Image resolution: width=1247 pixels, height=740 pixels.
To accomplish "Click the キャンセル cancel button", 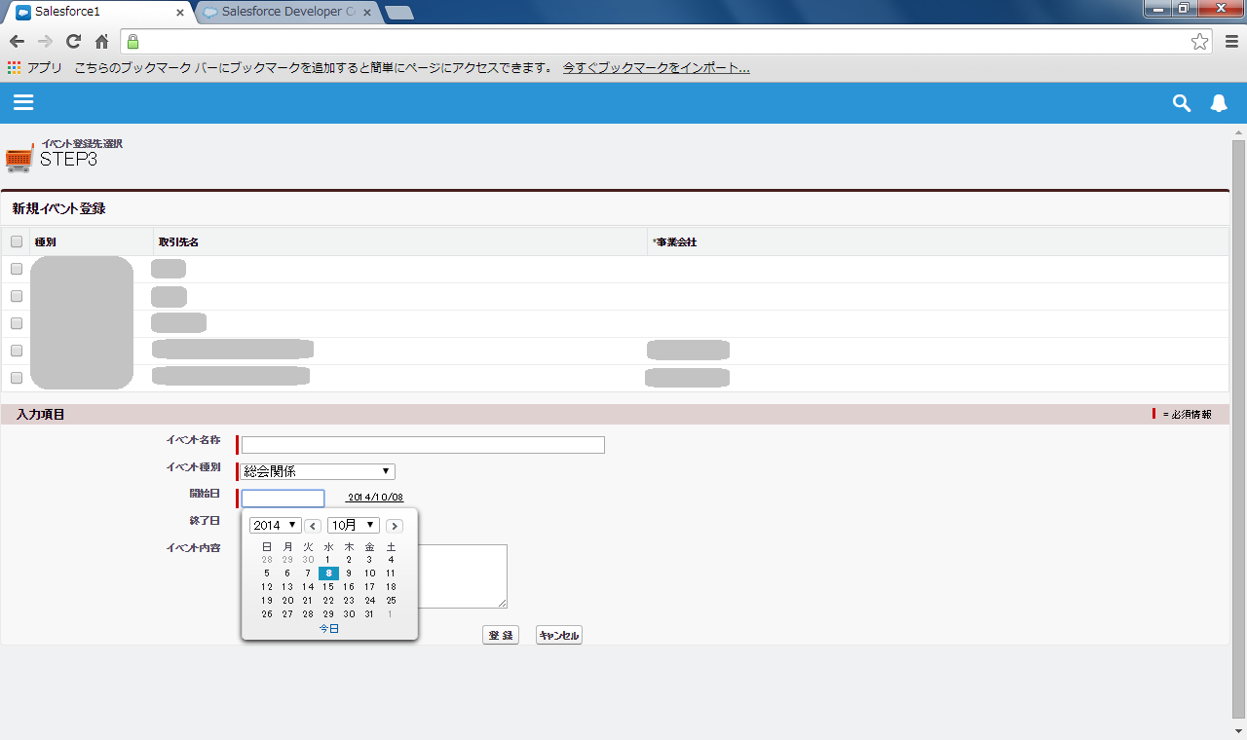I will (x=559, y=636).
